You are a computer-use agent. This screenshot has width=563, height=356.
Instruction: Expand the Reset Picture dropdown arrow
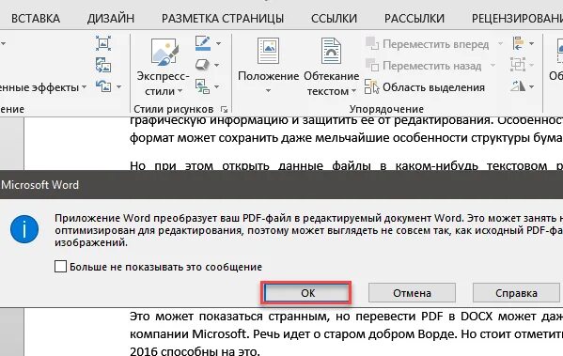(x=118, y=86)
